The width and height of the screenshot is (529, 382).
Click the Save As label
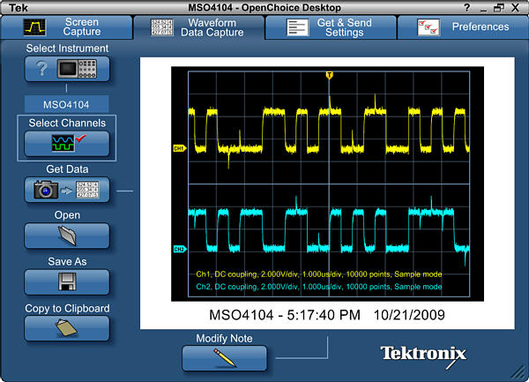(x=67, y=261)
